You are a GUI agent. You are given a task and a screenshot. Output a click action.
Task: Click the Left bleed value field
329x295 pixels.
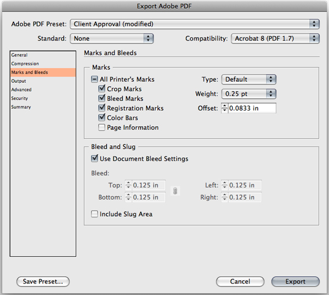(245, 185)
